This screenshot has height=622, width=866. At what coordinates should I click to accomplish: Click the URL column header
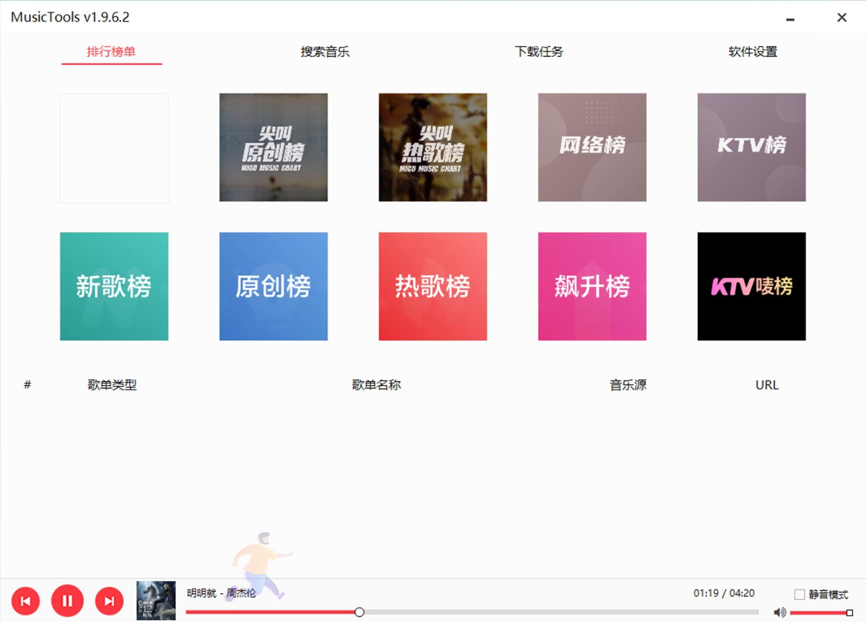(x=767, y=385)
